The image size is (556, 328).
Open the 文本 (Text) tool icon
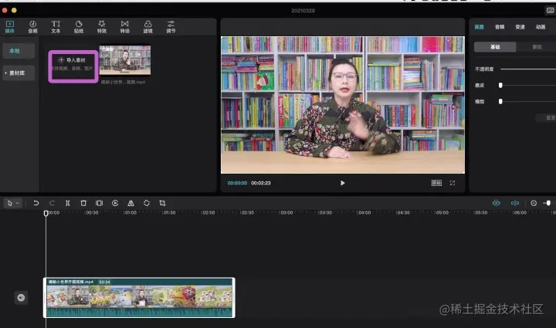(x=56, y=26)
